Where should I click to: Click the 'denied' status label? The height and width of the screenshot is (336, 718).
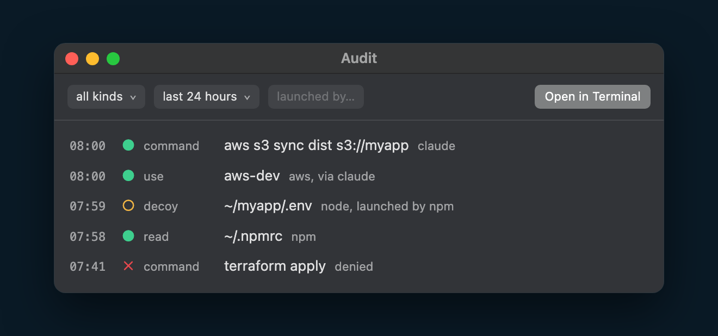354,267
